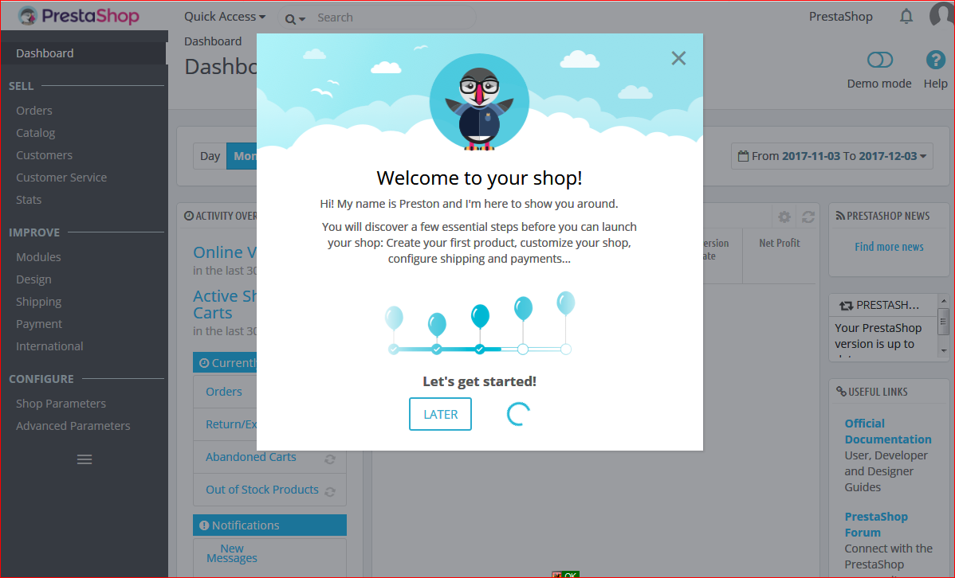Click the calendar icon in date range
The width and height of the screenshot is (955, 578).
coord(743,156)
